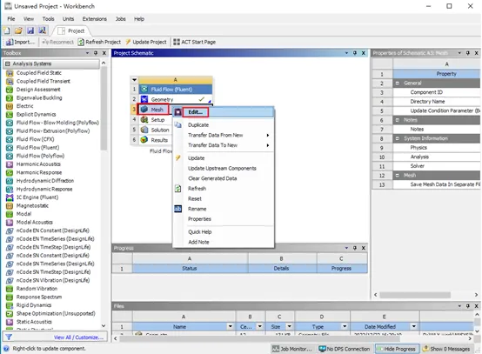482x354 pixels.
Task: Switch to the Project tab
Action: point(71,30)
